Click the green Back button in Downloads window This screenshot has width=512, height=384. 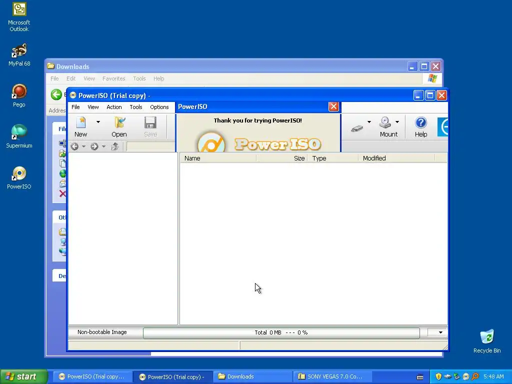click(x=56, y=94)
